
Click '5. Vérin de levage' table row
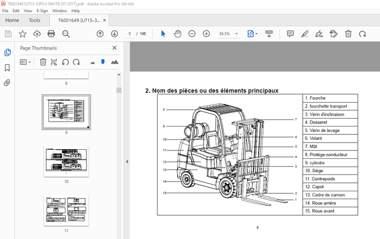pyautogui.click(x=330, y=130)
